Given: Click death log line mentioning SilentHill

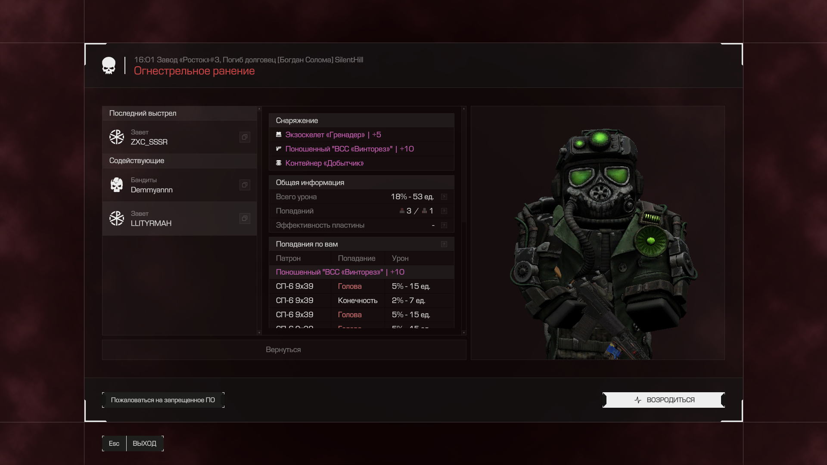Looking at the screenshot, I should 249,60.
